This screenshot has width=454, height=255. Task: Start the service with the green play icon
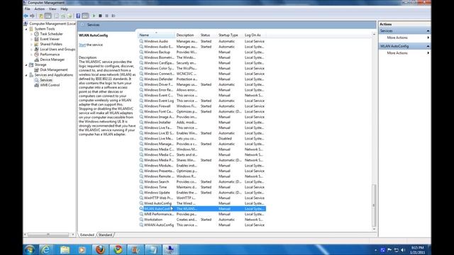coord(94,16)
